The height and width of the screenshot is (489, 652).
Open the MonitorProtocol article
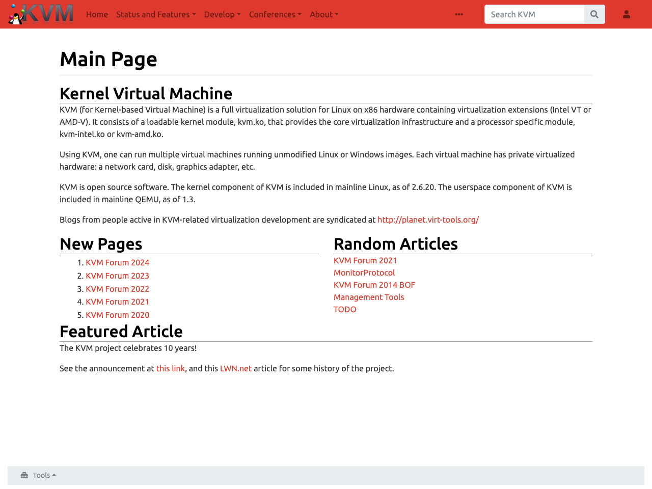364,272
